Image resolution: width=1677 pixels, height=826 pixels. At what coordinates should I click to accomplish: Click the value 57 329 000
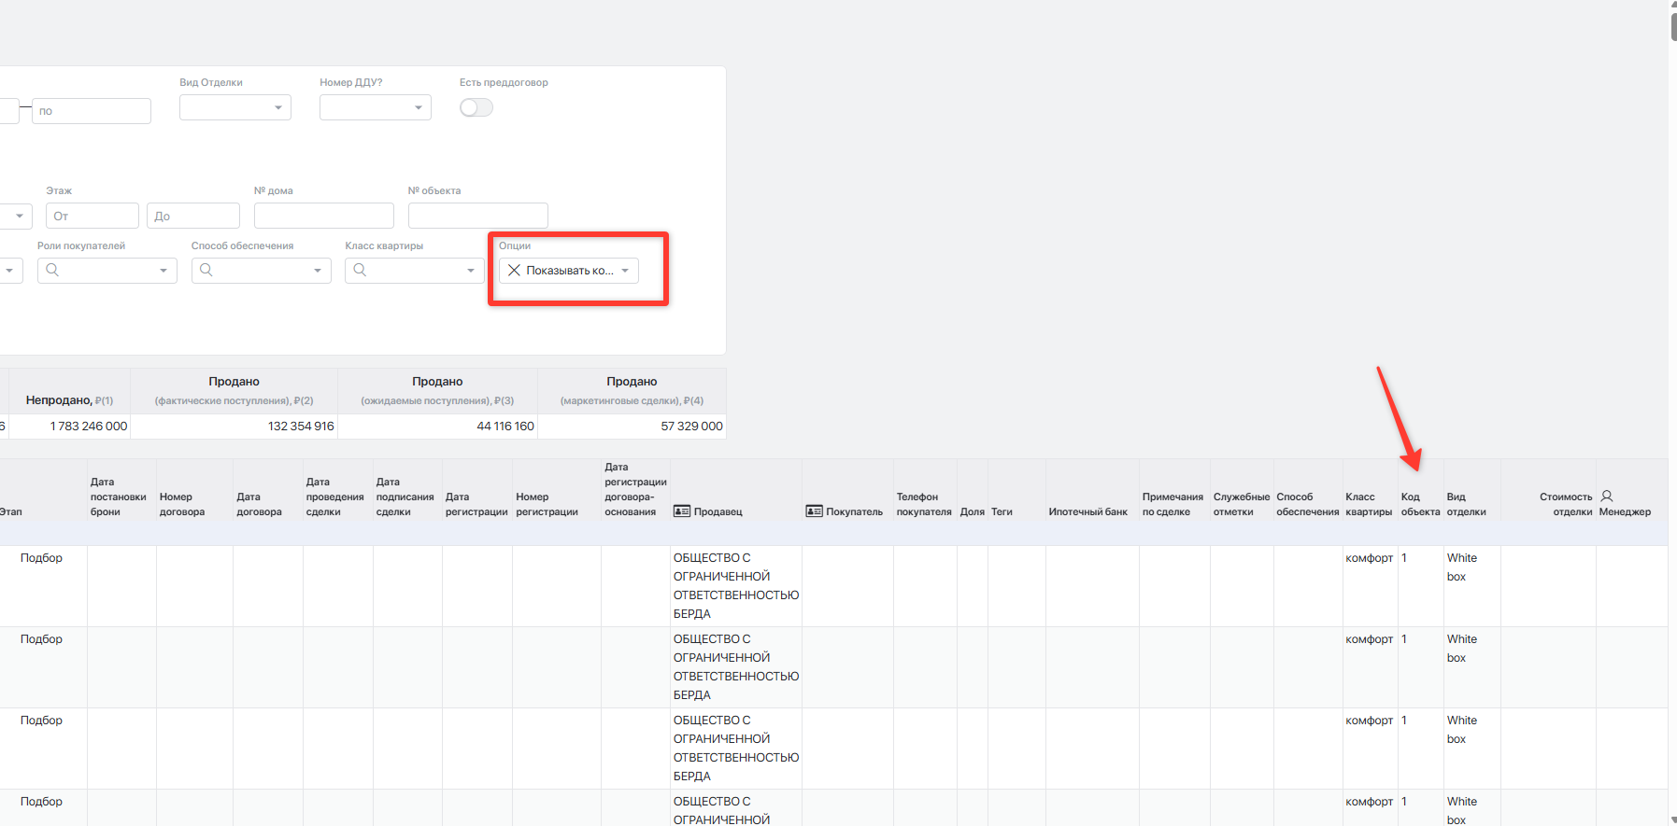(691, 426)
